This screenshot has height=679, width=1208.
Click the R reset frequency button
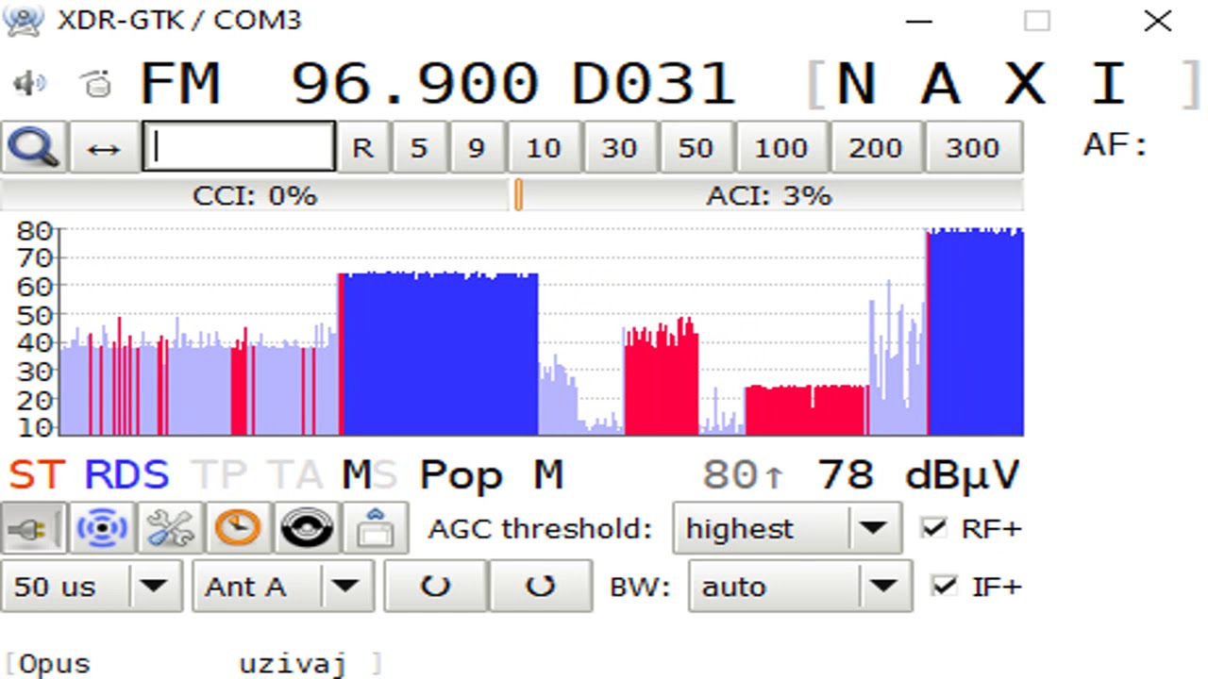point(363,147)
